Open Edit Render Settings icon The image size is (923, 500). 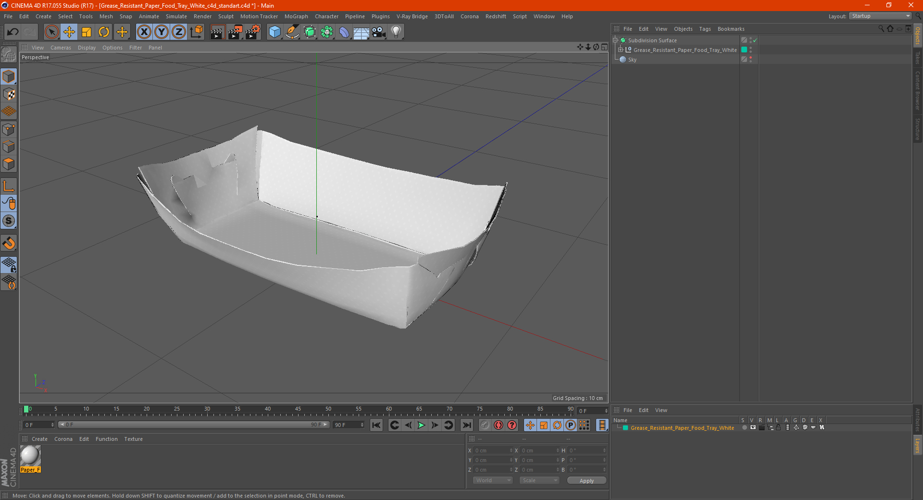pos(253,32)
